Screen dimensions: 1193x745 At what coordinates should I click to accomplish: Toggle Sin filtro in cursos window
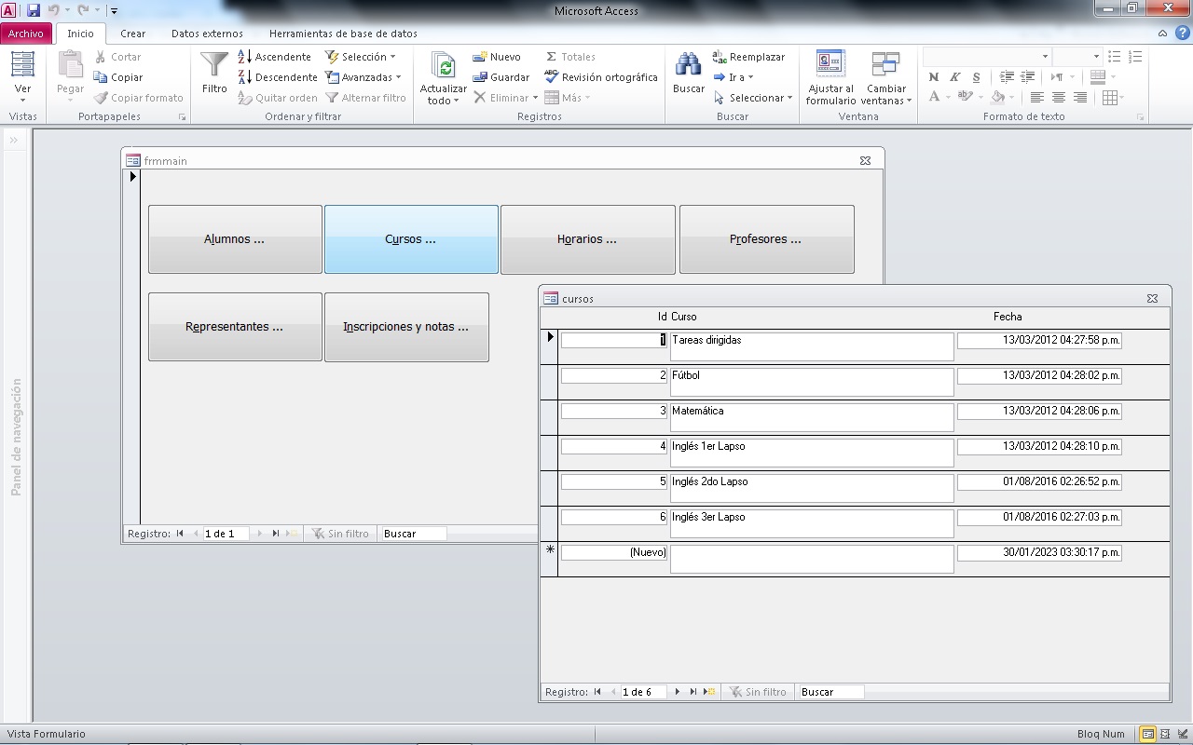(757, 692)
